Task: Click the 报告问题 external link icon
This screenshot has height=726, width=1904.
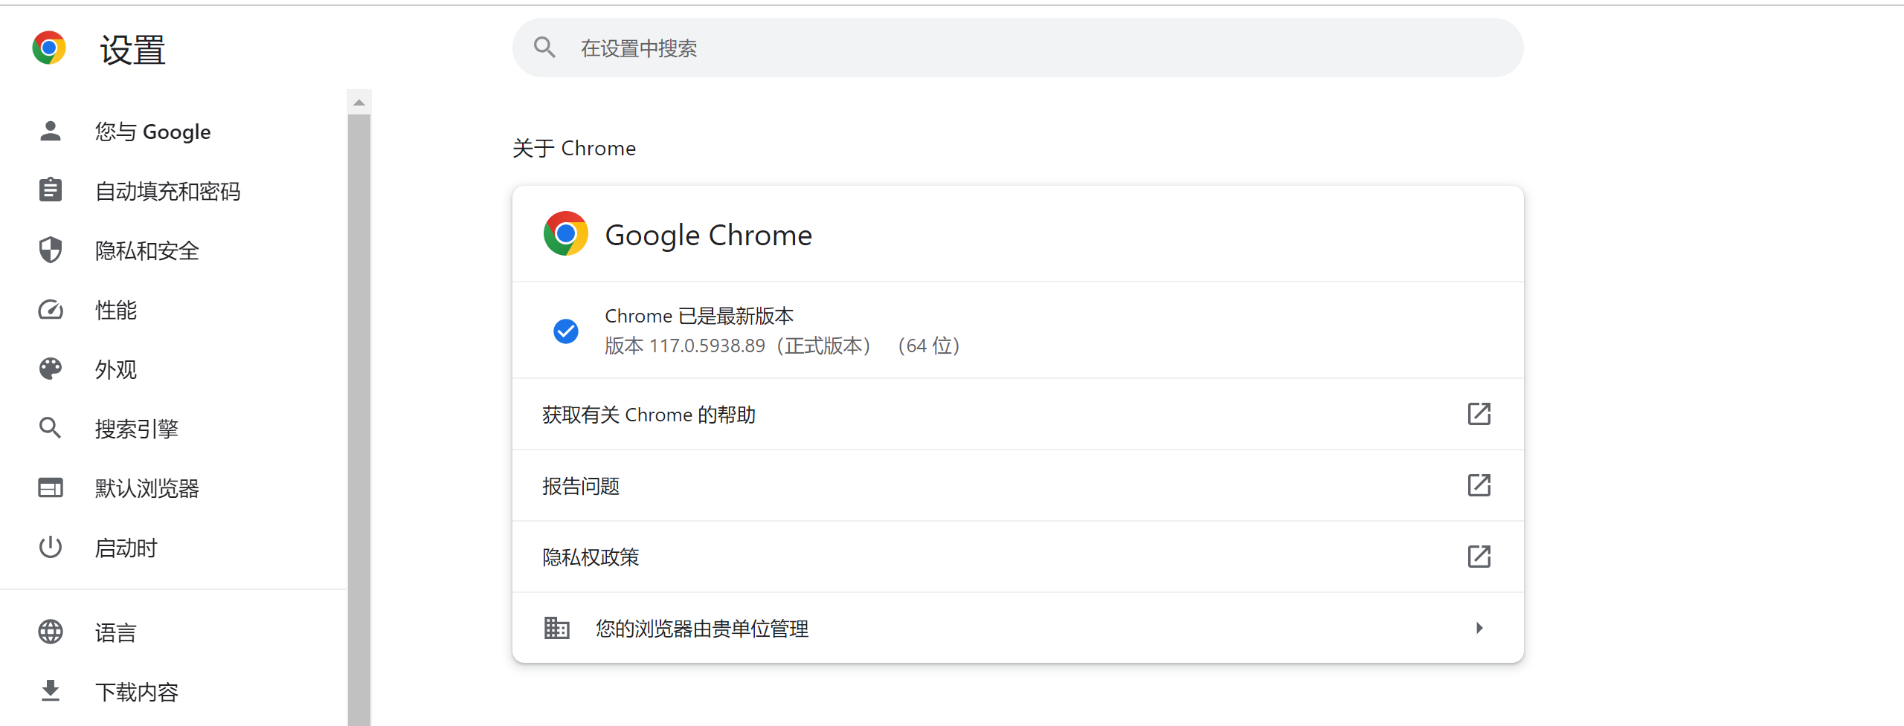Action: click(x=1479, y=485)
